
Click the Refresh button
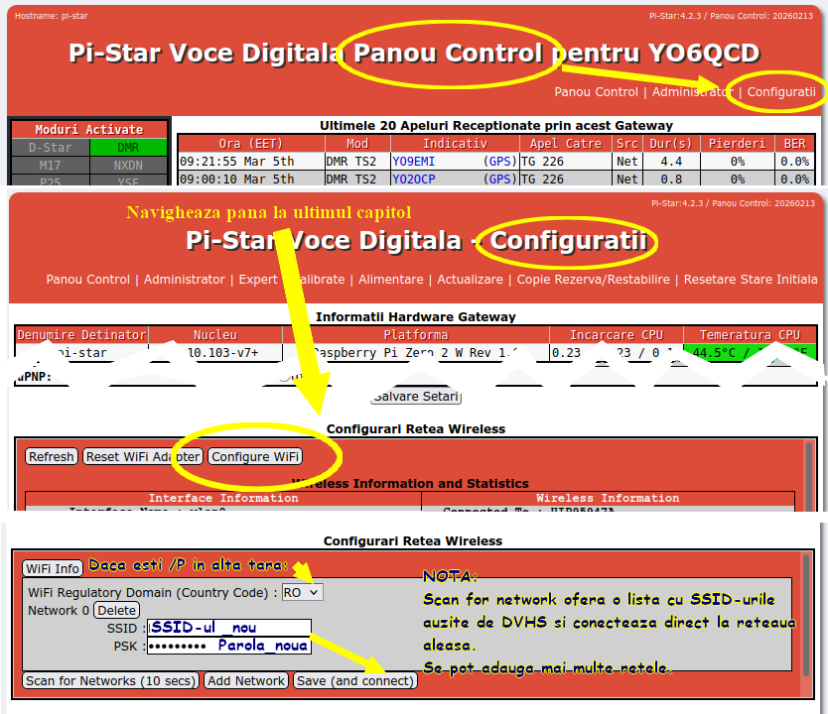click(x=51, y=457)
